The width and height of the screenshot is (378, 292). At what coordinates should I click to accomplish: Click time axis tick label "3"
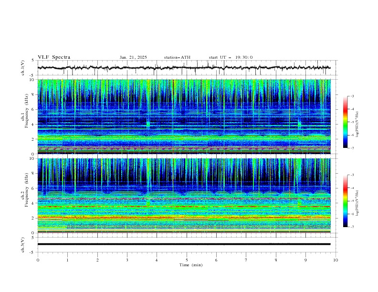[x=127, y=260]
